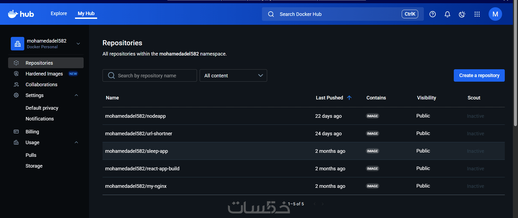
Task: Click Public visibility for url-shortner
Action: 423,133
